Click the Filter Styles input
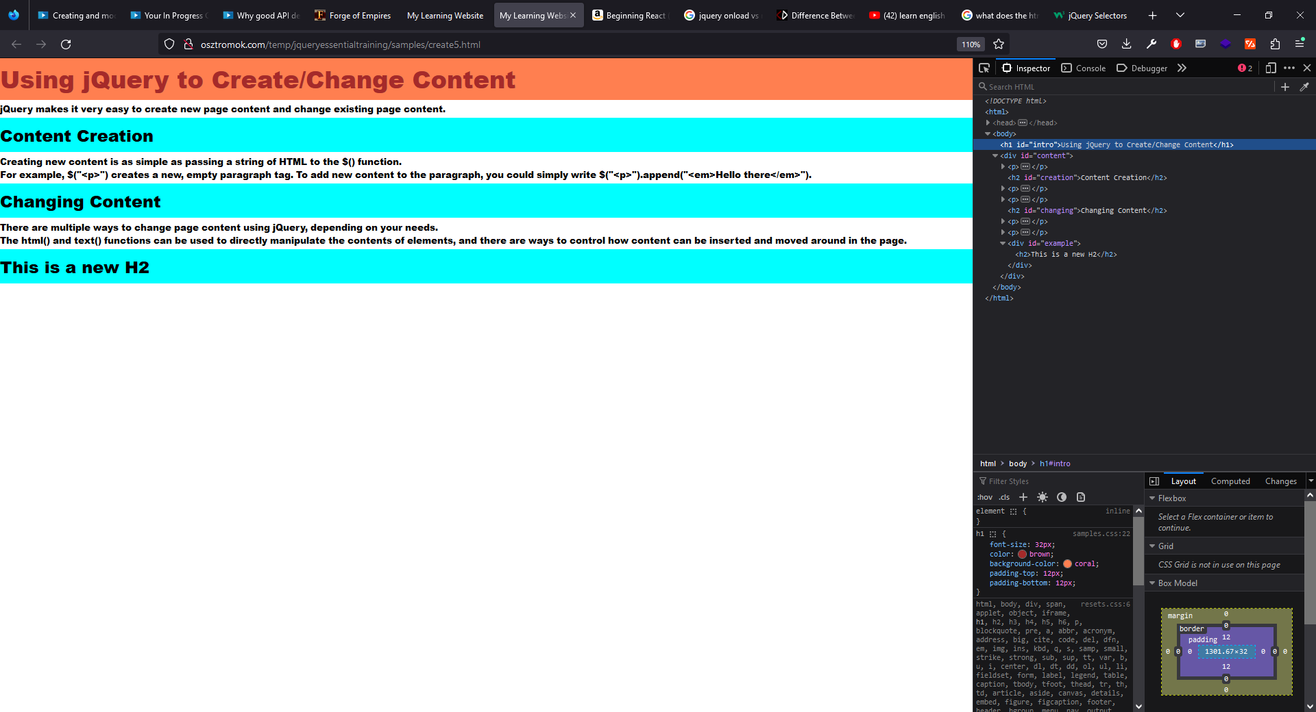This screenshot has width=1316, height=712. [1059, 481]
